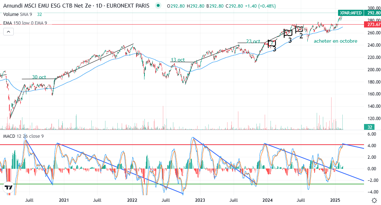Select the '13 oct' text annotation

(x=178, y=60)
